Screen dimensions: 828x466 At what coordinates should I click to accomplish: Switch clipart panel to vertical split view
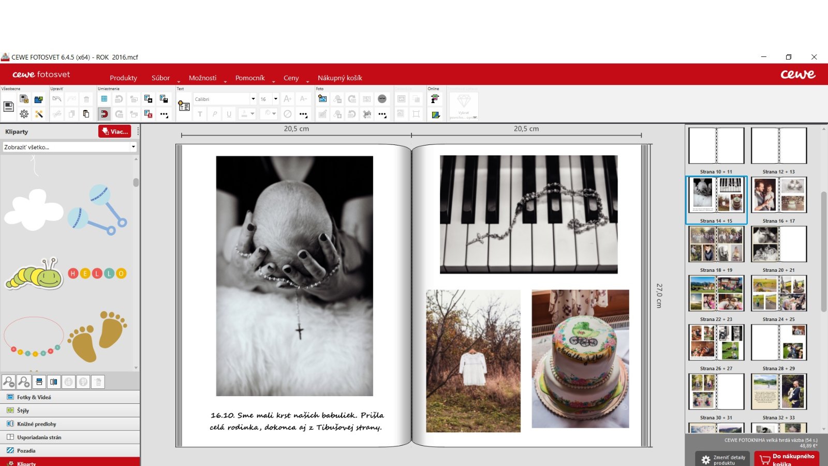(x=53, y=382)
